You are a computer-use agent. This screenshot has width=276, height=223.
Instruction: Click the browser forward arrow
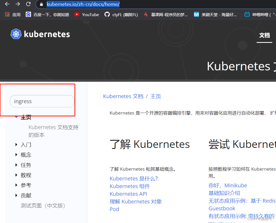point(17,4)
